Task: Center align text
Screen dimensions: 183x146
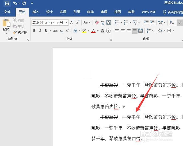Action: tap(123, 31)
